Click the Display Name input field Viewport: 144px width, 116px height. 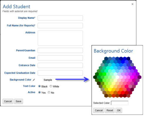click(x=60, y=18)
